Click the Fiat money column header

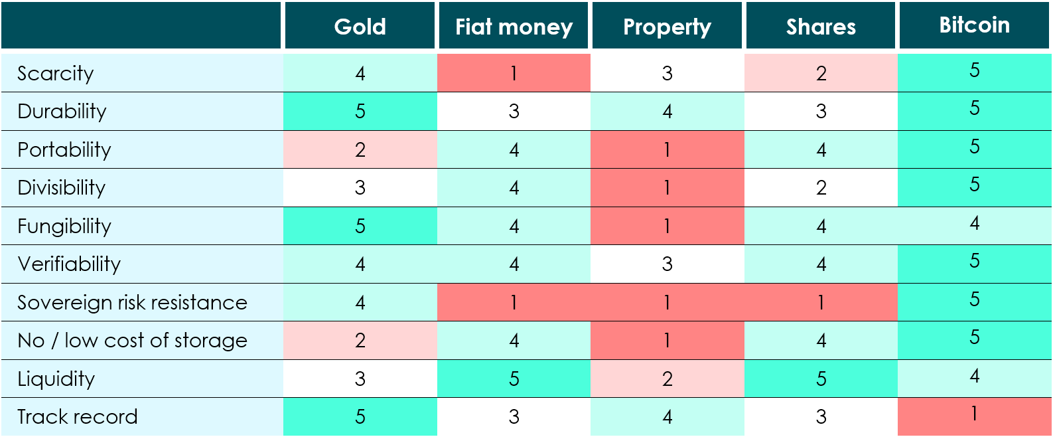(514, 27)
